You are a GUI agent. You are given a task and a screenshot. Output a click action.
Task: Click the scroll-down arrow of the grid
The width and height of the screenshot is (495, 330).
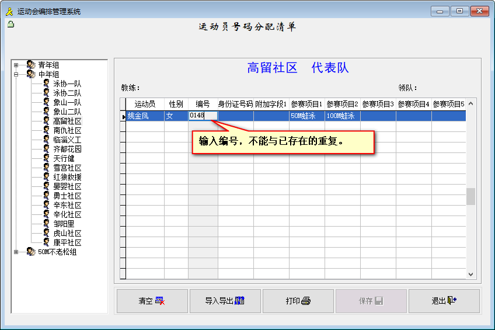(470, 275)
